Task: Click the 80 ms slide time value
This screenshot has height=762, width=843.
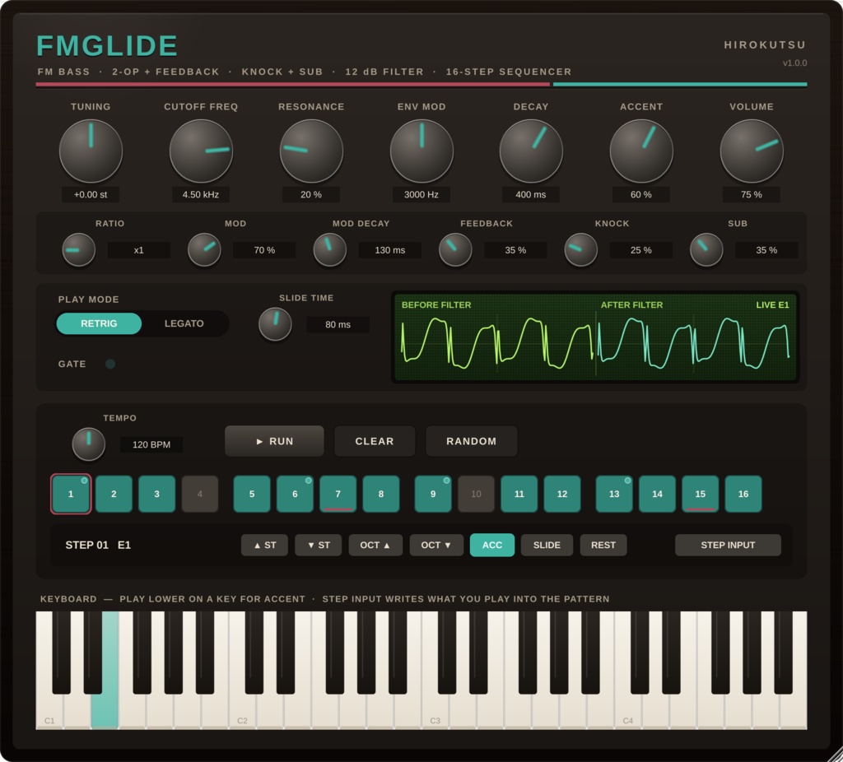Action: (x=338, y=324)
